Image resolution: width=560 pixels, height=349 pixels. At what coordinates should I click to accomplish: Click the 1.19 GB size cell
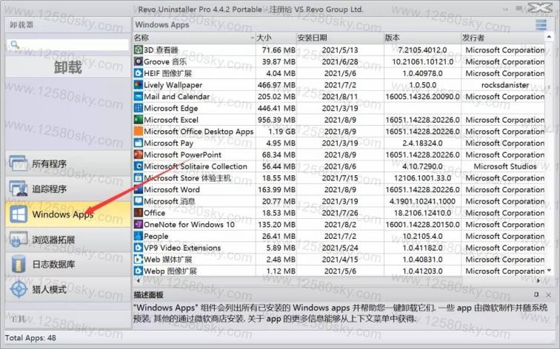pos(281,132)
